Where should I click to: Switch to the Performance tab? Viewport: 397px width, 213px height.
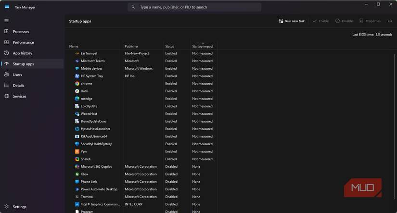tap(23, 42)
